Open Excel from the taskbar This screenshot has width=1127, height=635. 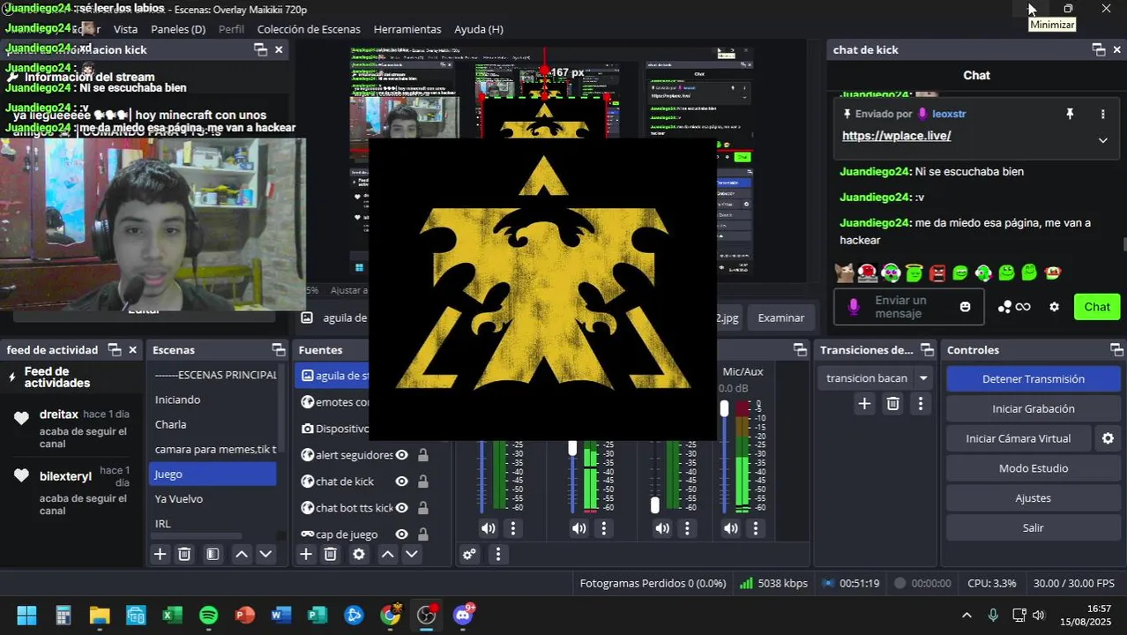coord(172,615)
